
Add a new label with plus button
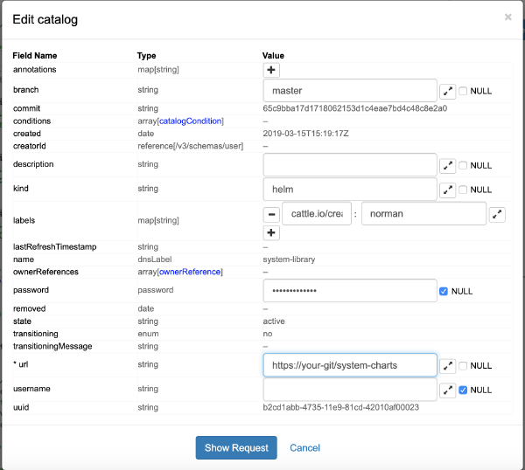pos(271,232)
